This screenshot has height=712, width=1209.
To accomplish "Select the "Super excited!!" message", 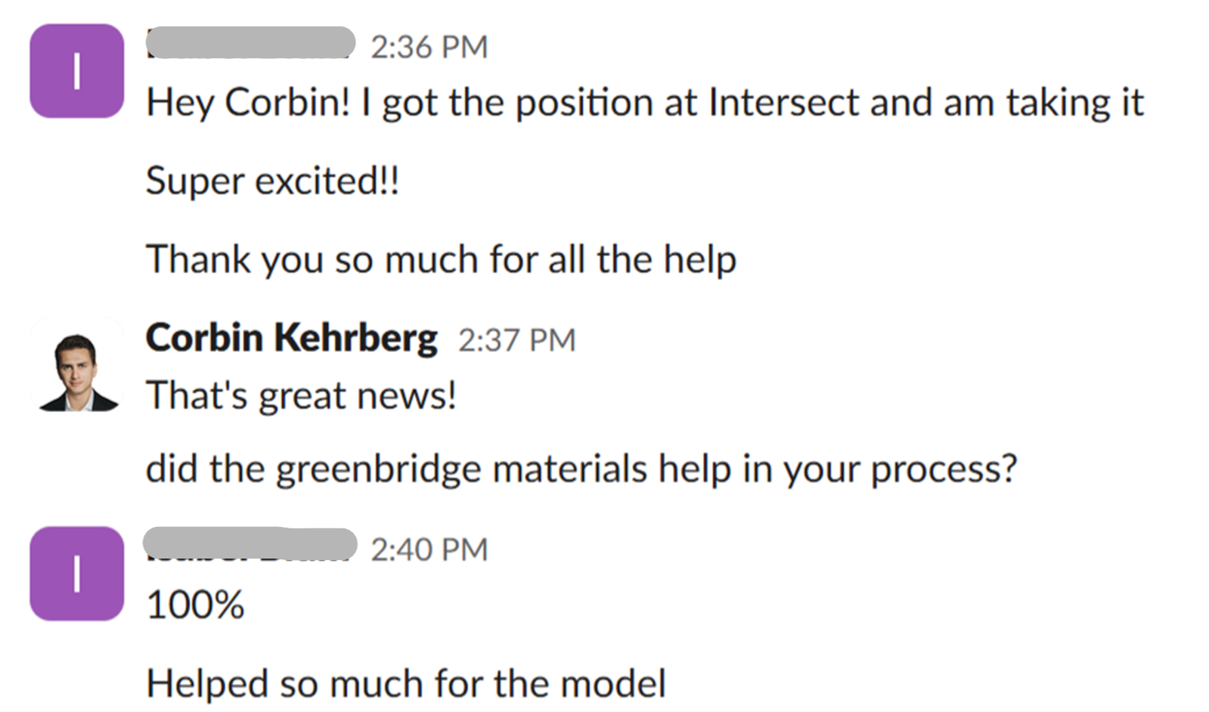I will (272, 181).
